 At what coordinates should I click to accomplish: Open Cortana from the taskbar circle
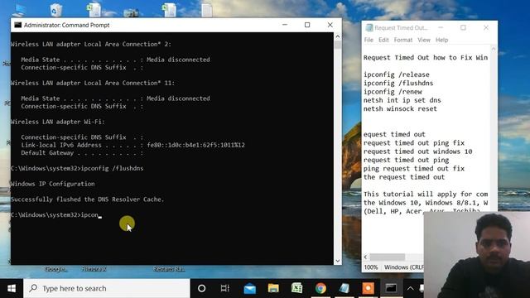click(x=202, y=288)
